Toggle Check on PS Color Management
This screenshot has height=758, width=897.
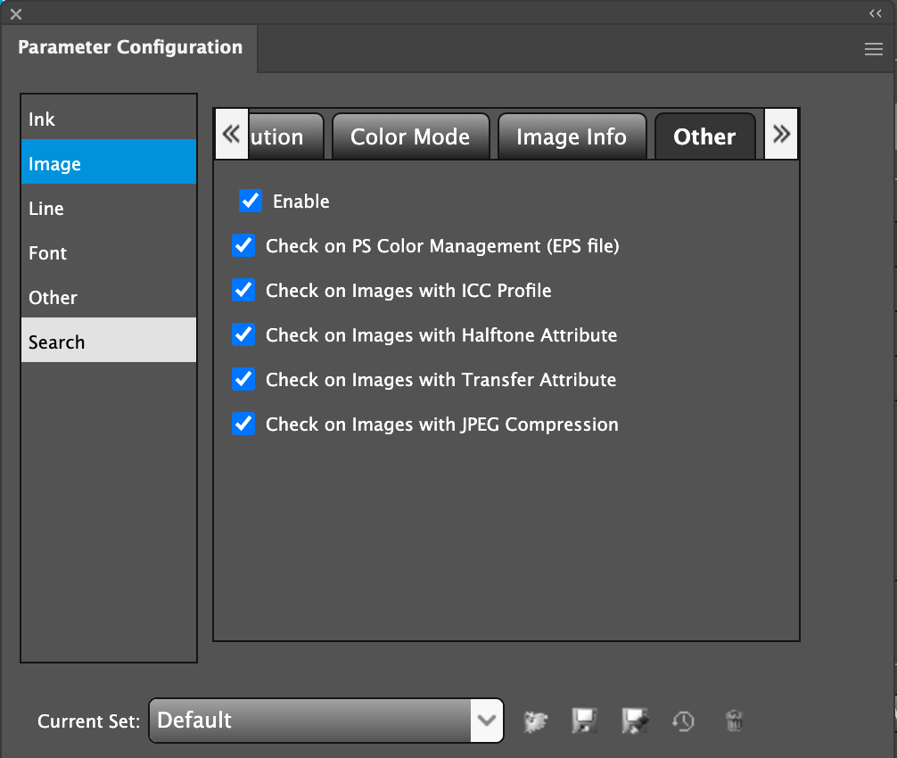tap(243, 245)
